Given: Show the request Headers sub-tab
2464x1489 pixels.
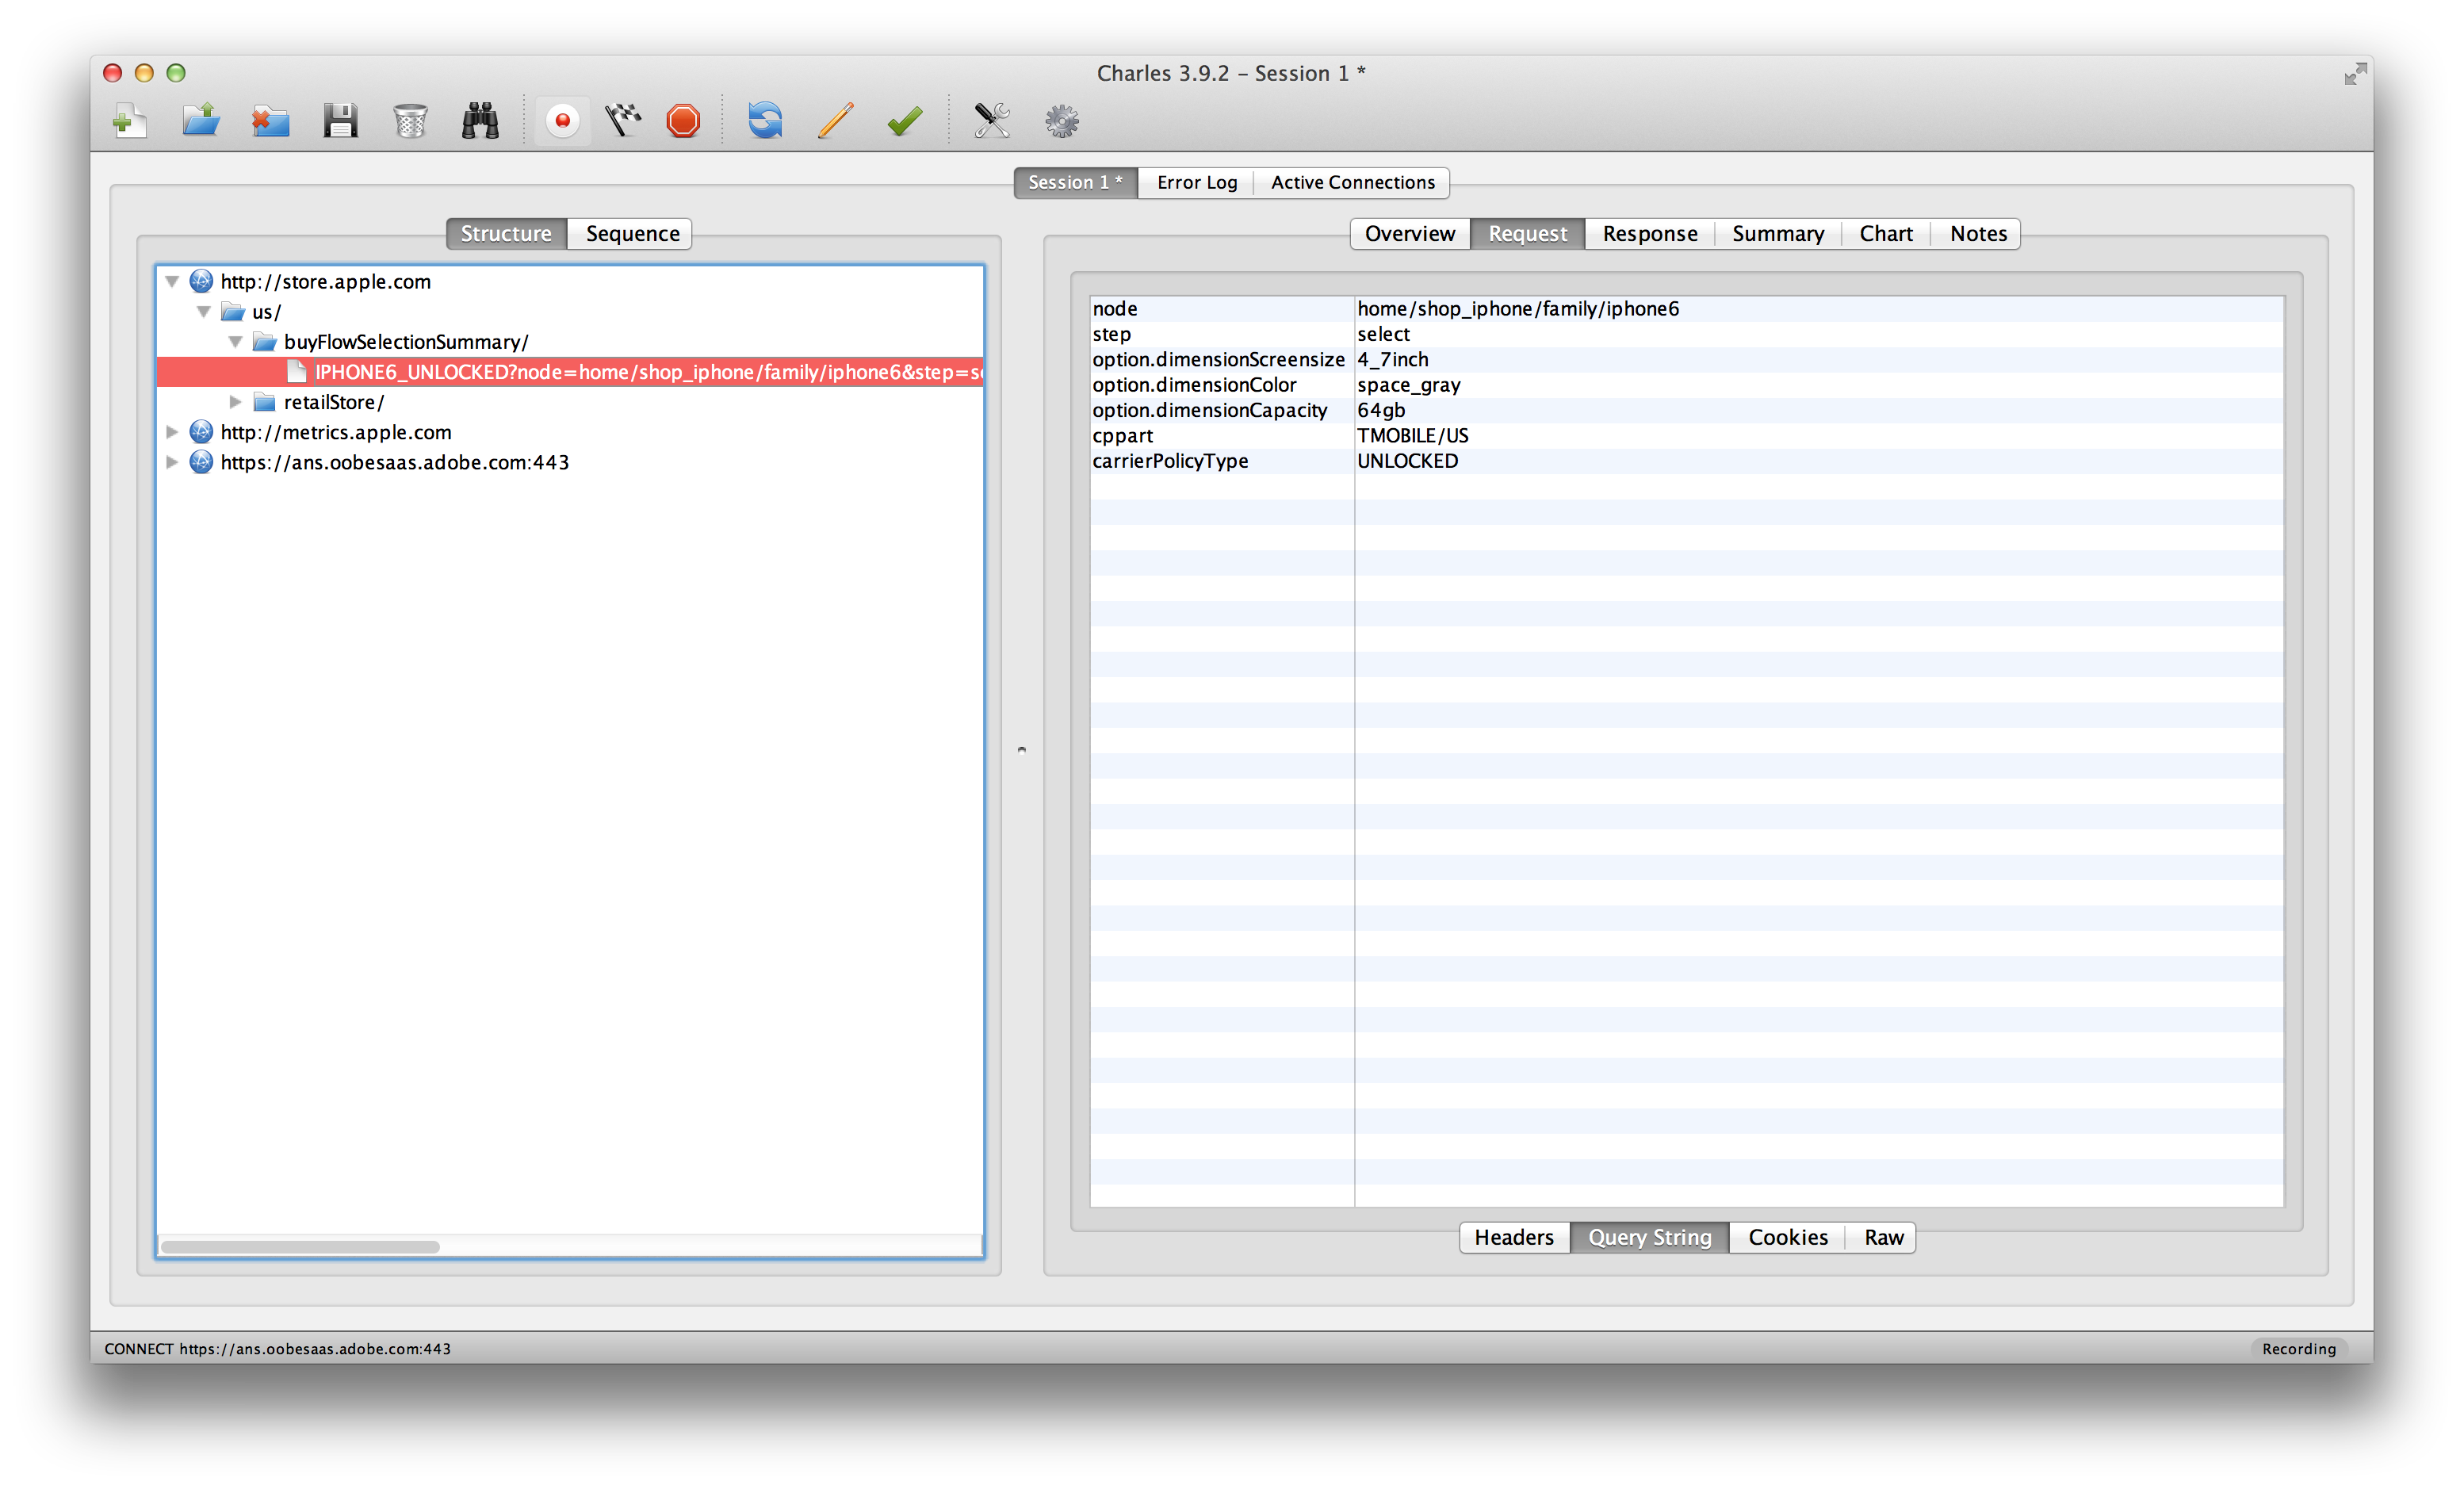Looking at the screenshot, I should [1514, 1237].
